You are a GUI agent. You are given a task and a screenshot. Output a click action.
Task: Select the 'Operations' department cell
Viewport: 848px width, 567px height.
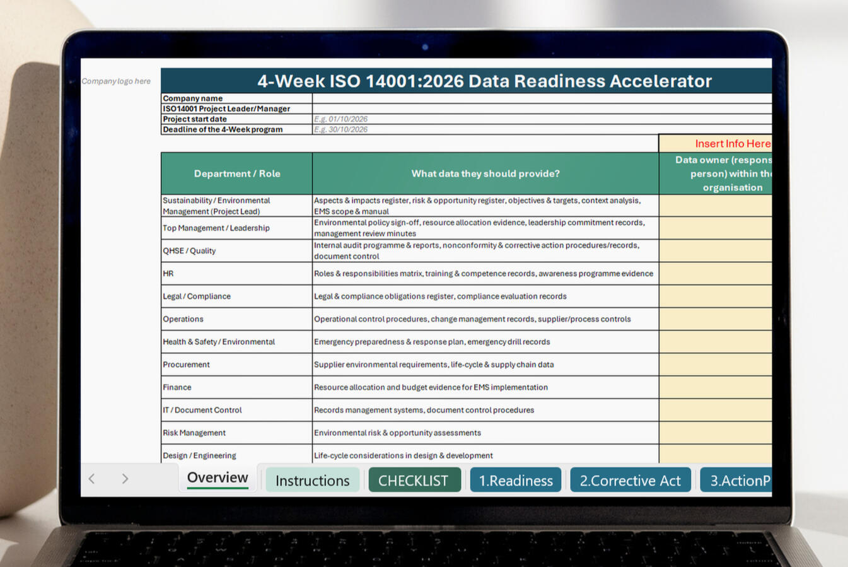click(237, 319)
